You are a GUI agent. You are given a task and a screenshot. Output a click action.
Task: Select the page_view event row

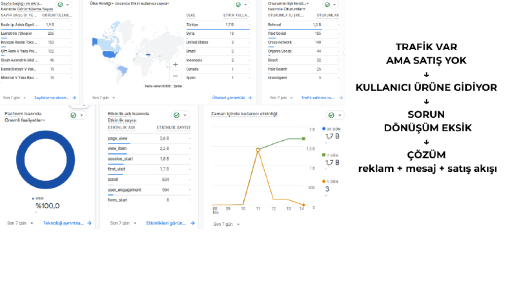click(x=149, y=138)
